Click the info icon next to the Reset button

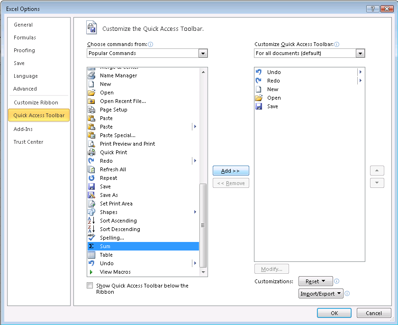[x=336, y=281]
